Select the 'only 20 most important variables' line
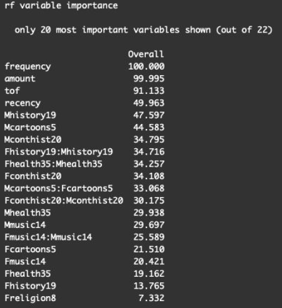282x308 pixels. click(x=143, y=30)
